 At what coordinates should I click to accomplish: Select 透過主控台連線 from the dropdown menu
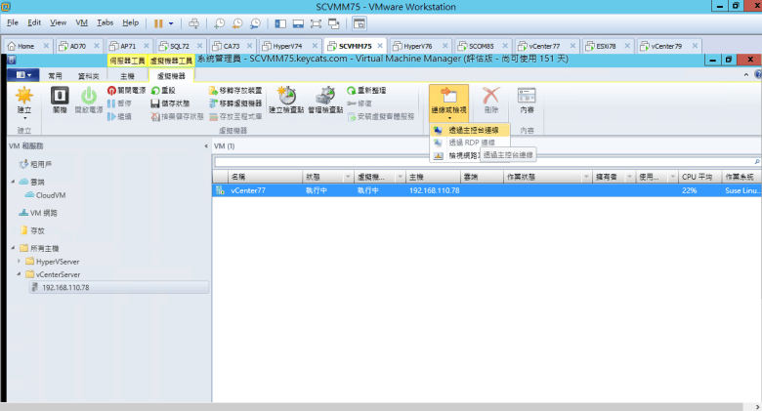pos(473,130)
